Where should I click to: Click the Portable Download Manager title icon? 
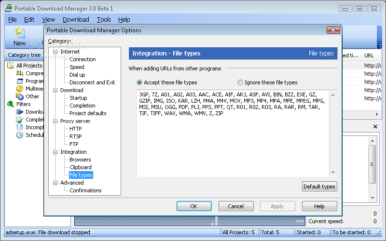[9, 8]
